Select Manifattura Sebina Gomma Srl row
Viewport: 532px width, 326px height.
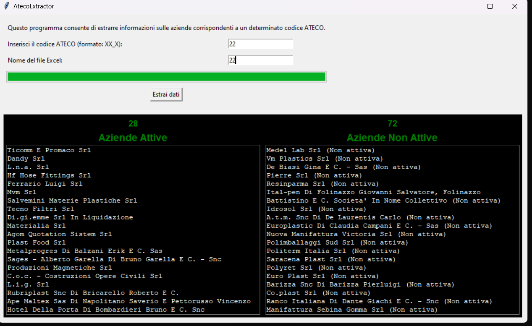click(x=392, y=310)
